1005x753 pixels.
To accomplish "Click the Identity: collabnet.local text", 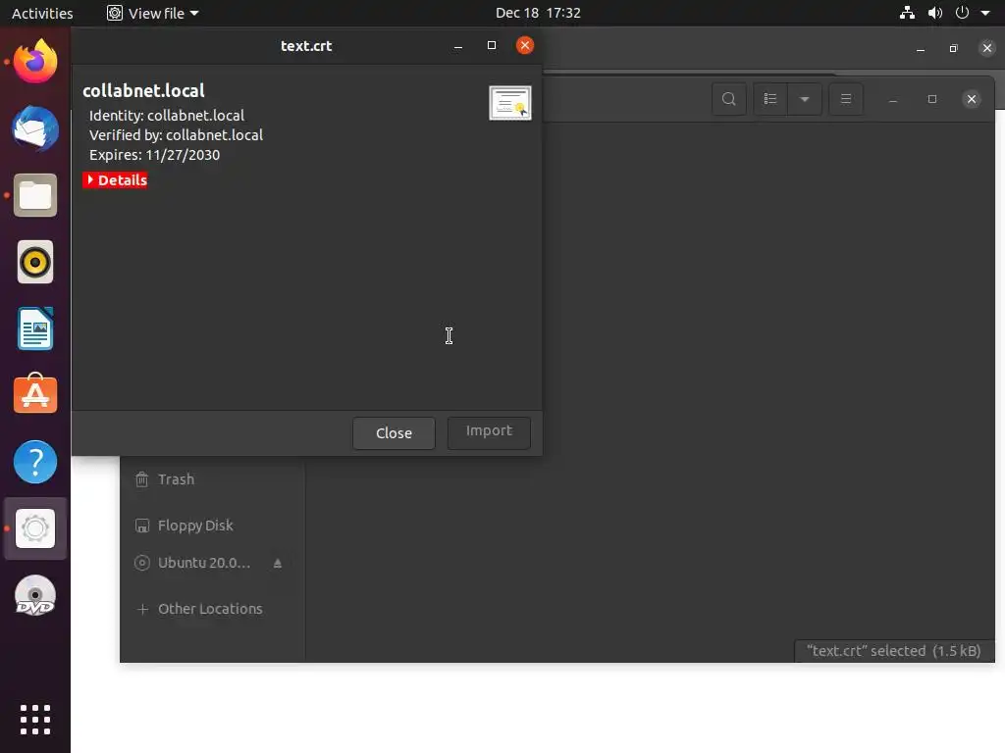I will click(167, 116).
